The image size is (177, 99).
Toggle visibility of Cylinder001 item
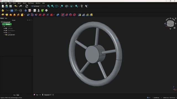[4, 35]
